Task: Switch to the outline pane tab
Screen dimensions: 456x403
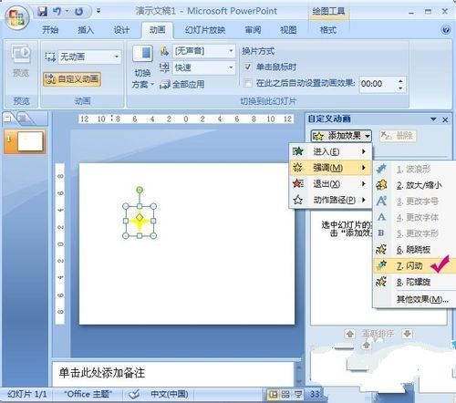Action: point(24,119)
